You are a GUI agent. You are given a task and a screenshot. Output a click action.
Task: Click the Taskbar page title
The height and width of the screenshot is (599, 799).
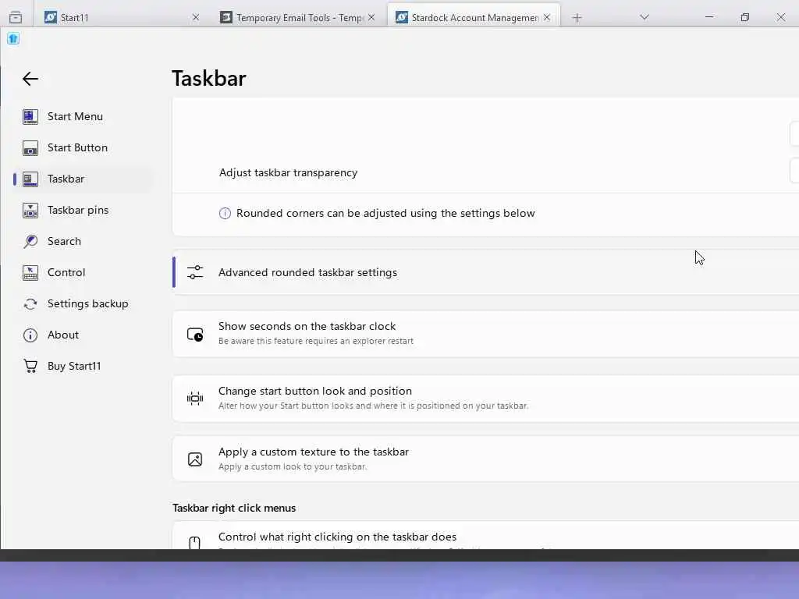point(209,79)
